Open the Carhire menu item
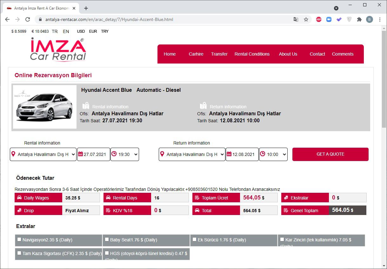Image resolution: width=387 pixels, height=269 pixels. (196, 54)
